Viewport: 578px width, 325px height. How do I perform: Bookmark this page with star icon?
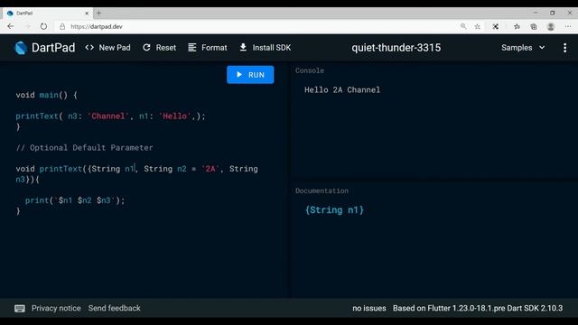(478, 26)
